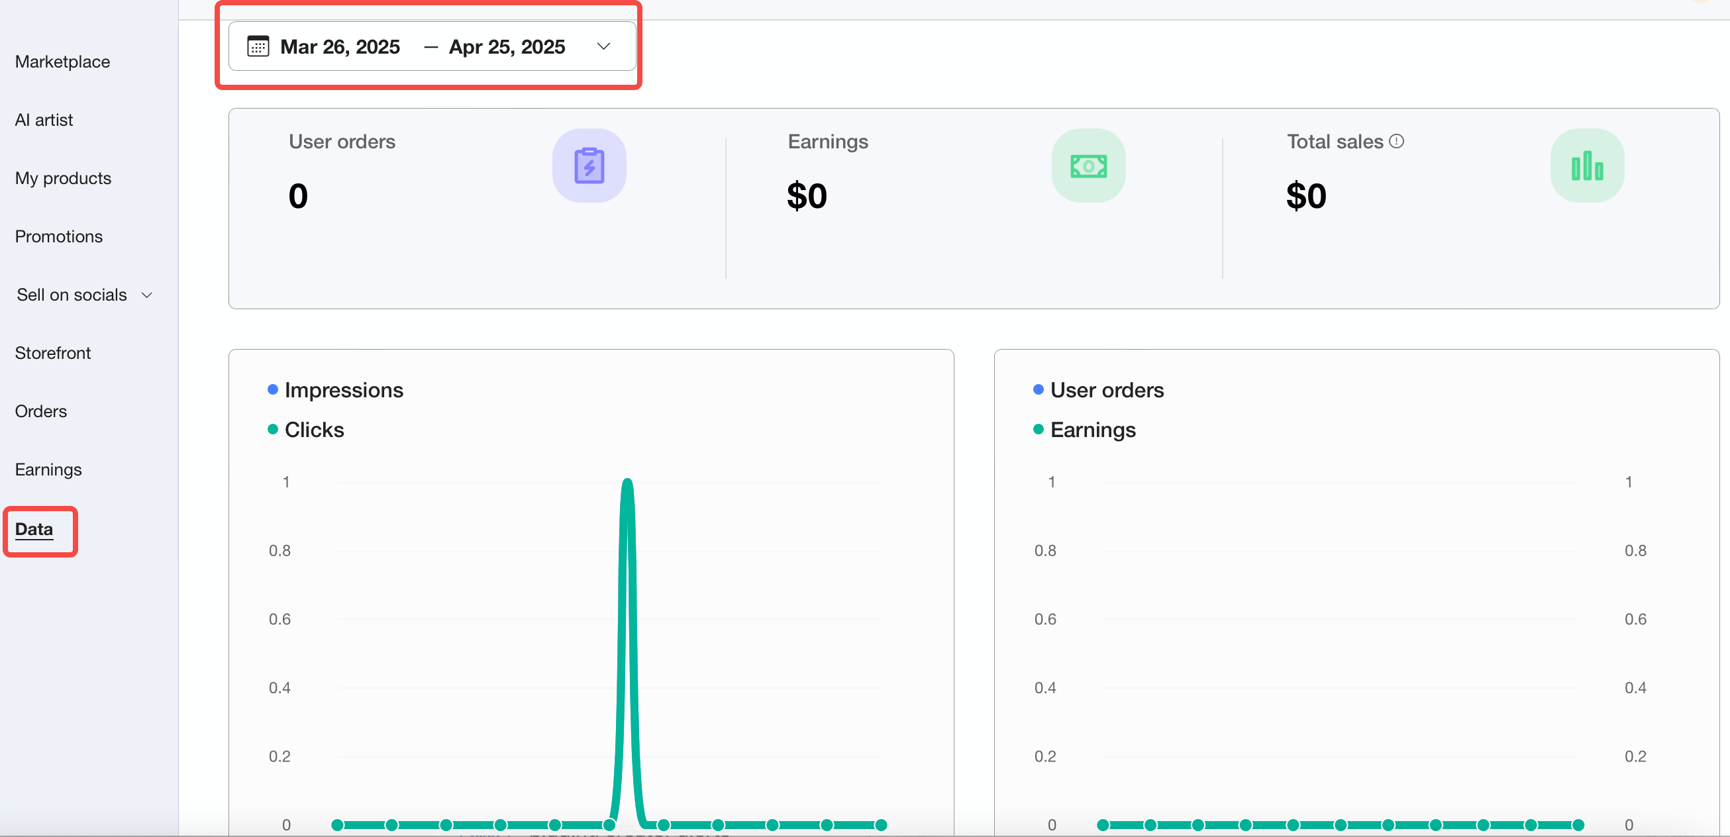The image size is (1730, 837).
Task: Select the Data sidebar item
Action: [34, 530]
